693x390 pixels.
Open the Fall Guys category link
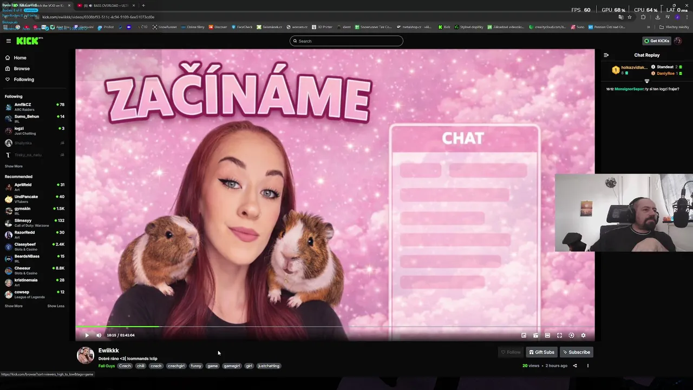106,366
